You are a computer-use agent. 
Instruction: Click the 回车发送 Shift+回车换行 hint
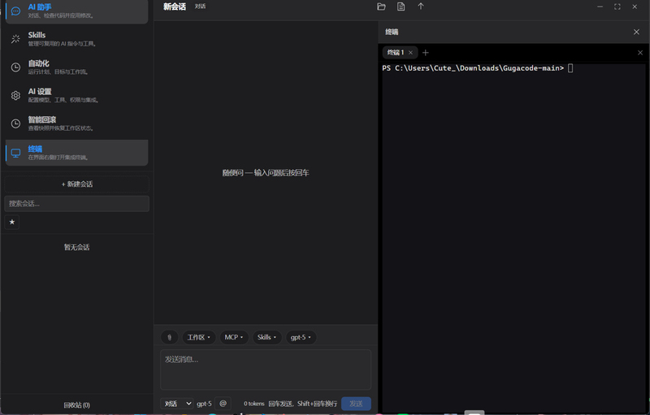302,404
